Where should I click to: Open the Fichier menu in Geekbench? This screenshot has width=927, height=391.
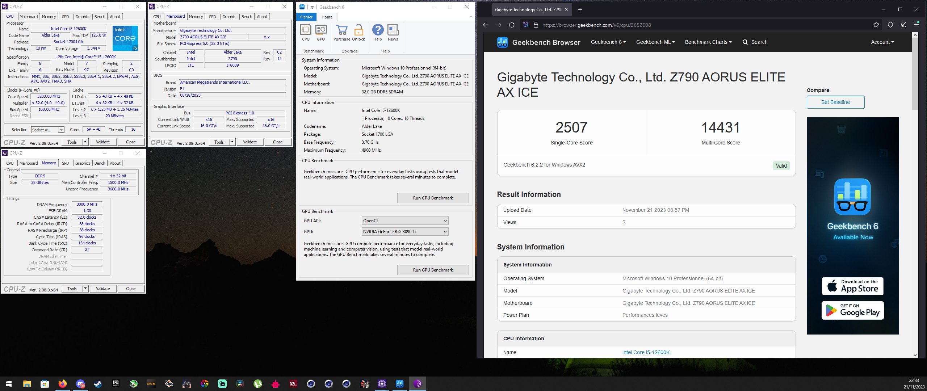click(x=306, y=17)
